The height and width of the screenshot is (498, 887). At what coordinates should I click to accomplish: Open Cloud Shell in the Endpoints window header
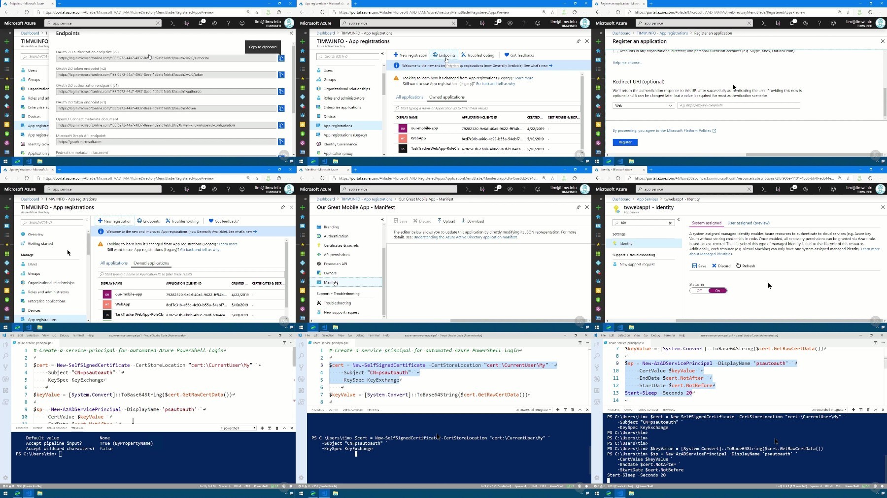point(172,23)
